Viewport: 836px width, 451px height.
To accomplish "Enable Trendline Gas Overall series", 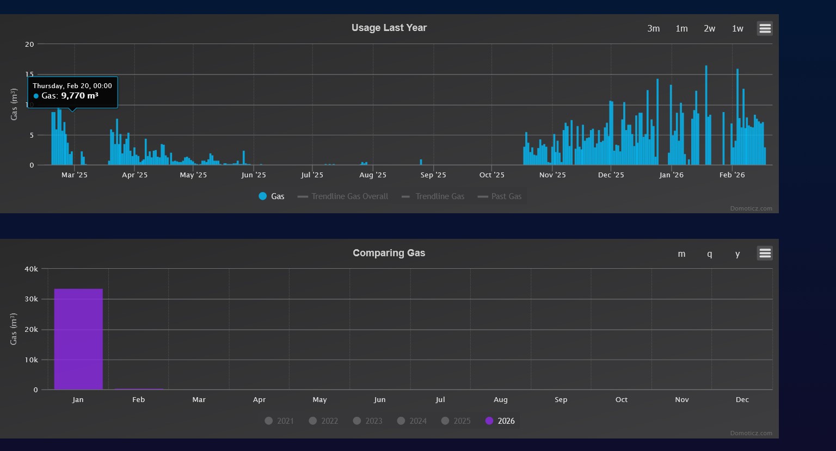I will coord(343,196).
